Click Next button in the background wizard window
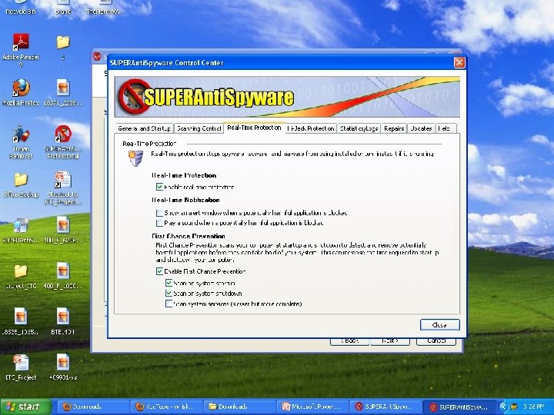 pyautogui.click(x=390, y=341)
